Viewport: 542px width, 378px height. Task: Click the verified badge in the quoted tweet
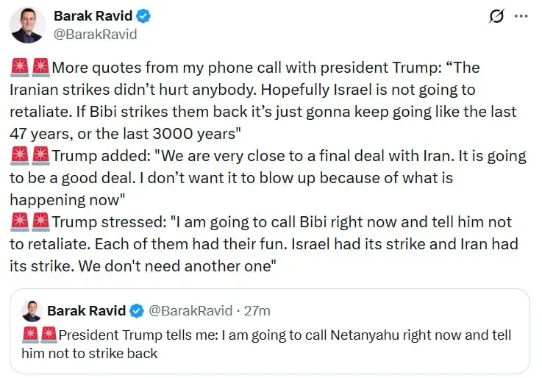pos(137,311)
